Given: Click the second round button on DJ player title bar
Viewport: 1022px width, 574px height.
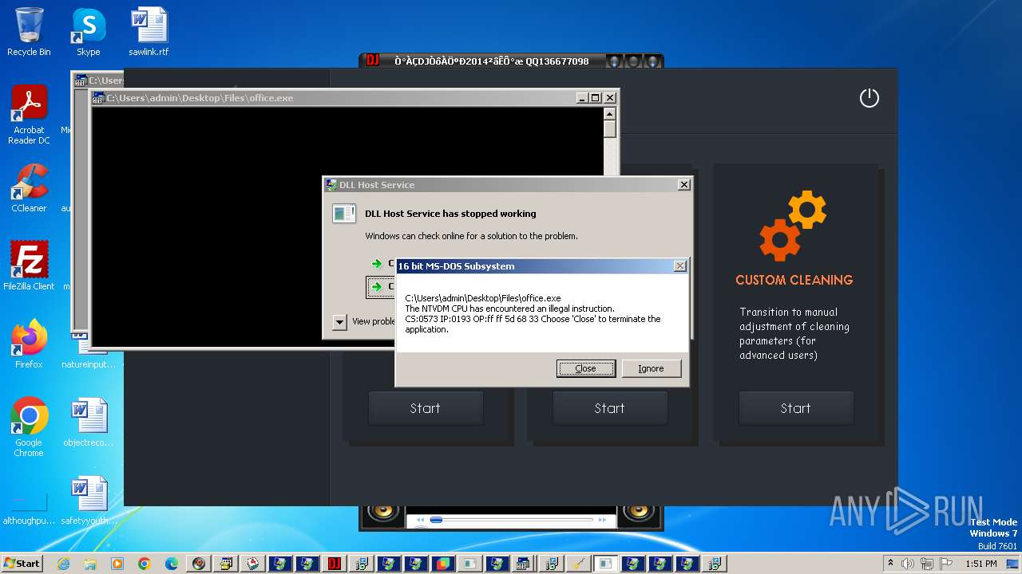Looking at the screenshot, I should [632, 61].
